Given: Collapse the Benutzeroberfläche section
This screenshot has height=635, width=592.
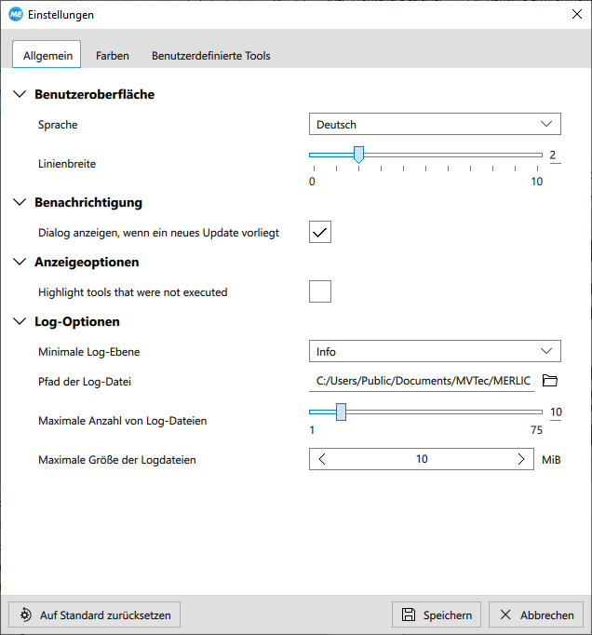Looking at the screenshot, I should coord(20,95).
